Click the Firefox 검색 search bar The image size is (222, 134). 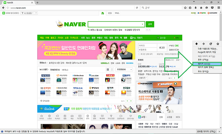(161, 8)
